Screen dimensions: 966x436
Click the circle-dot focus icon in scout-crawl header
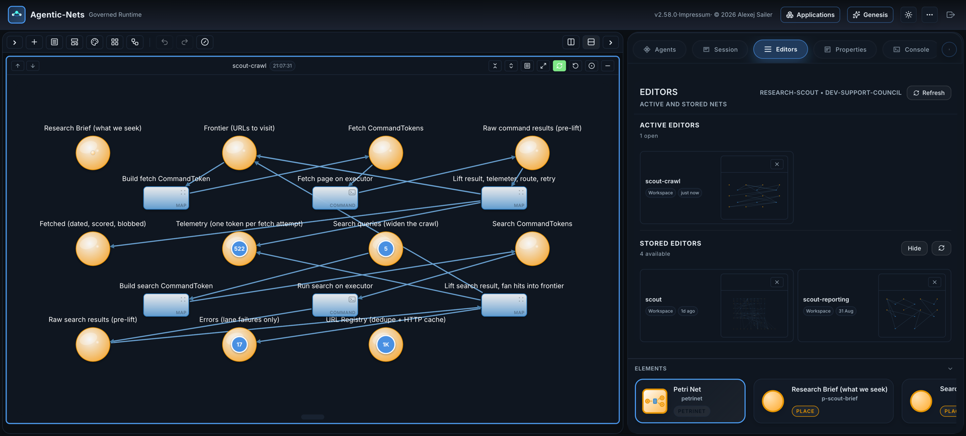click(592, 66)
